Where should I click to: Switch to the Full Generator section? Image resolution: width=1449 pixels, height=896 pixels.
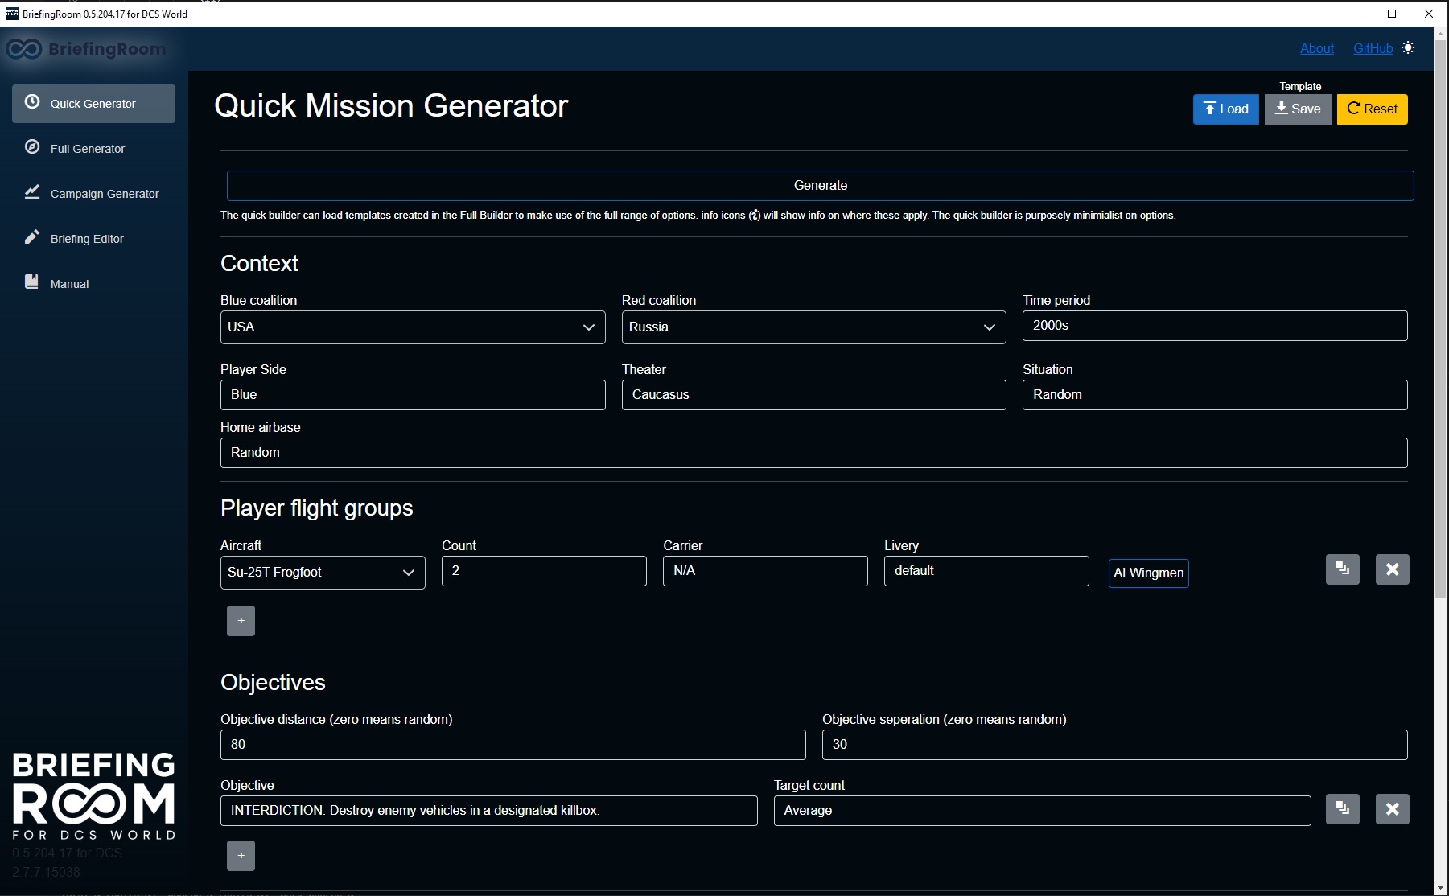[87, 148]
